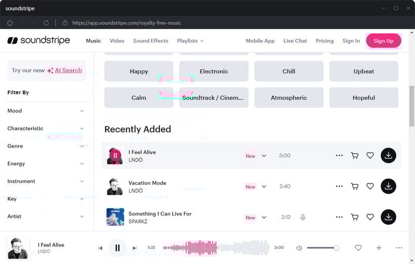The height and width of the screenshot is (264, 415).
Task: Add I Feel Alive to cart
Action: coord(355,155)
